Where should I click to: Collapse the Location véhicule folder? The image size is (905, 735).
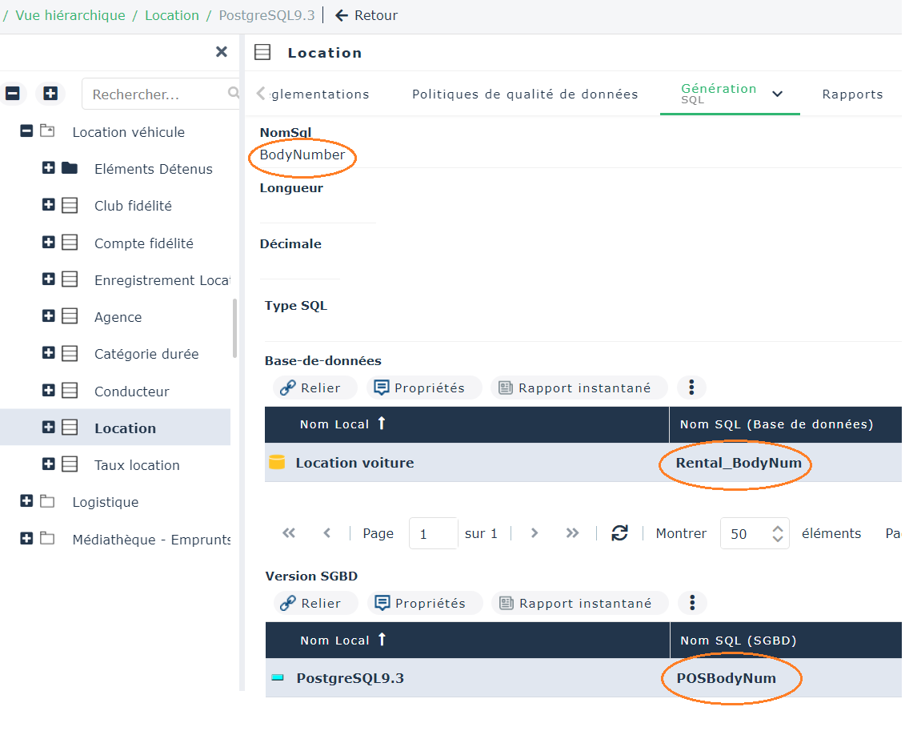[x=26, y=131]
